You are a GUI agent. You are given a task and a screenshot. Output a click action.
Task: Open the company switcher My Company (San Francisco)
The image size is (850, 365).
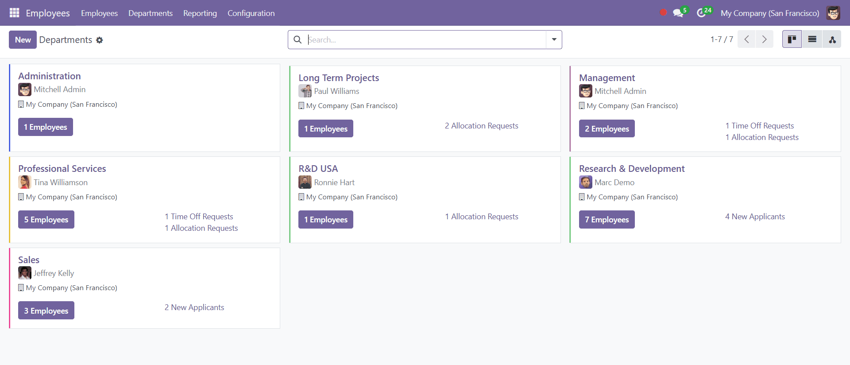[x=769, y=13]
